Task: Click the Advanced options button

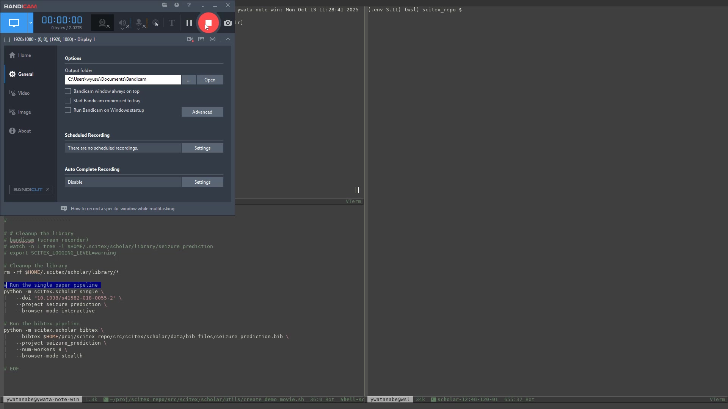Action: 202,112
